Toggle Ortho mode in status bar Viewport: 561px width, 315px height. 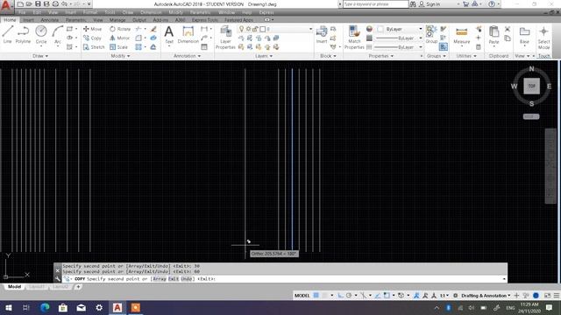(340, 296)
